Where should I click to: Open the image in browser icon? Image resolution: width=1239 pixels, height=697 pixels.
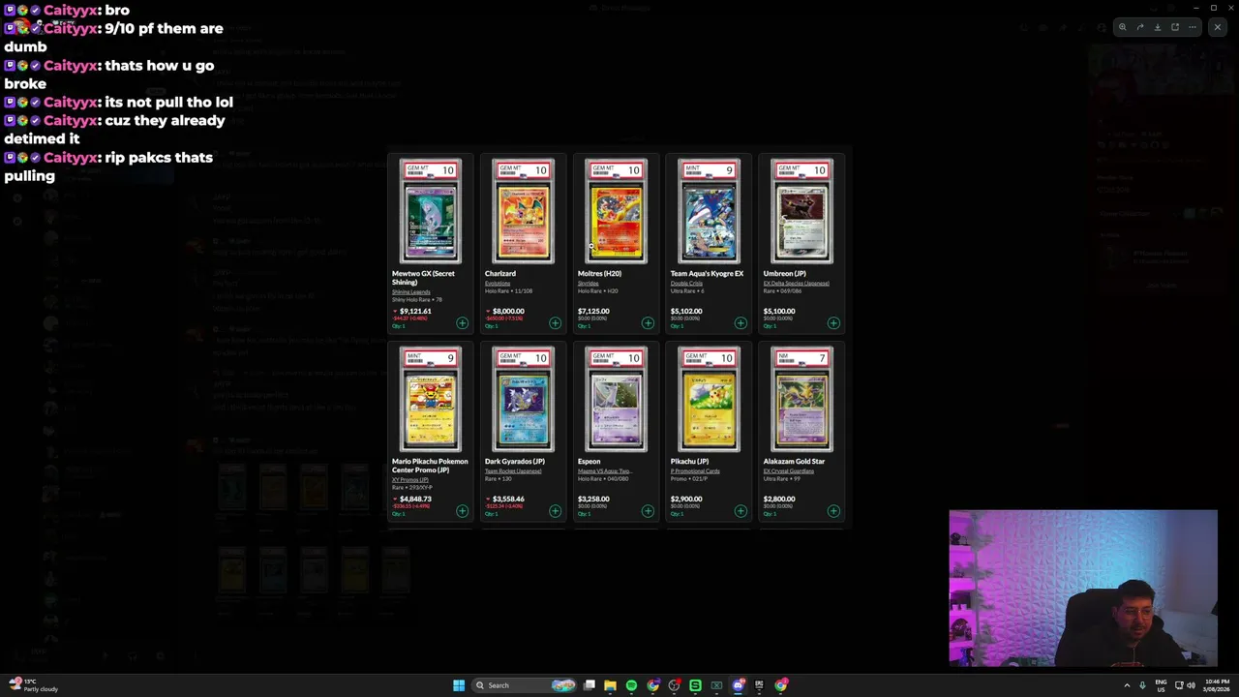tap(1175, 27)
